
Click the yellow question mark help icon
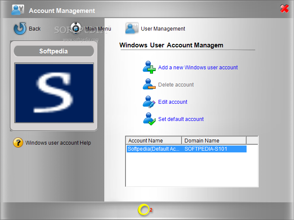point(18,143)
